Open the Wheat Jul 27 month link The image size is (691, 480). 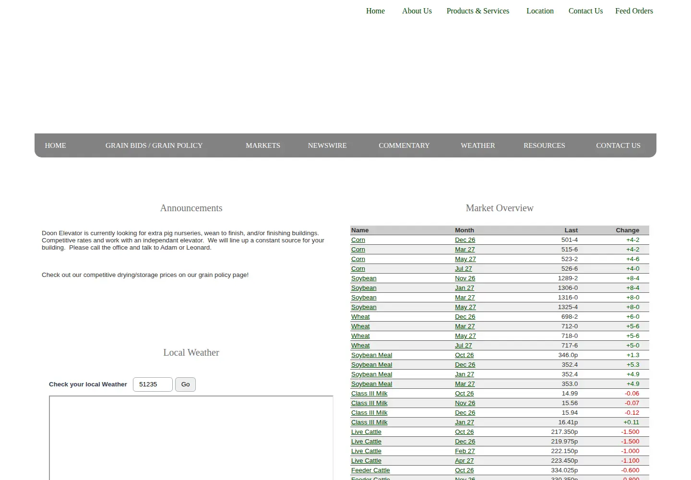coord(464,346)
